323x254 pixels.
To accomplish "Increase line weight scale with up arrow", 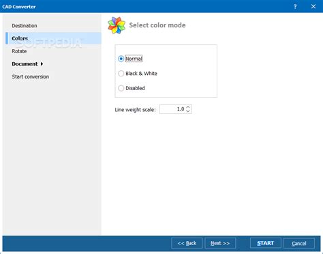I will click(x=188, y=107).
